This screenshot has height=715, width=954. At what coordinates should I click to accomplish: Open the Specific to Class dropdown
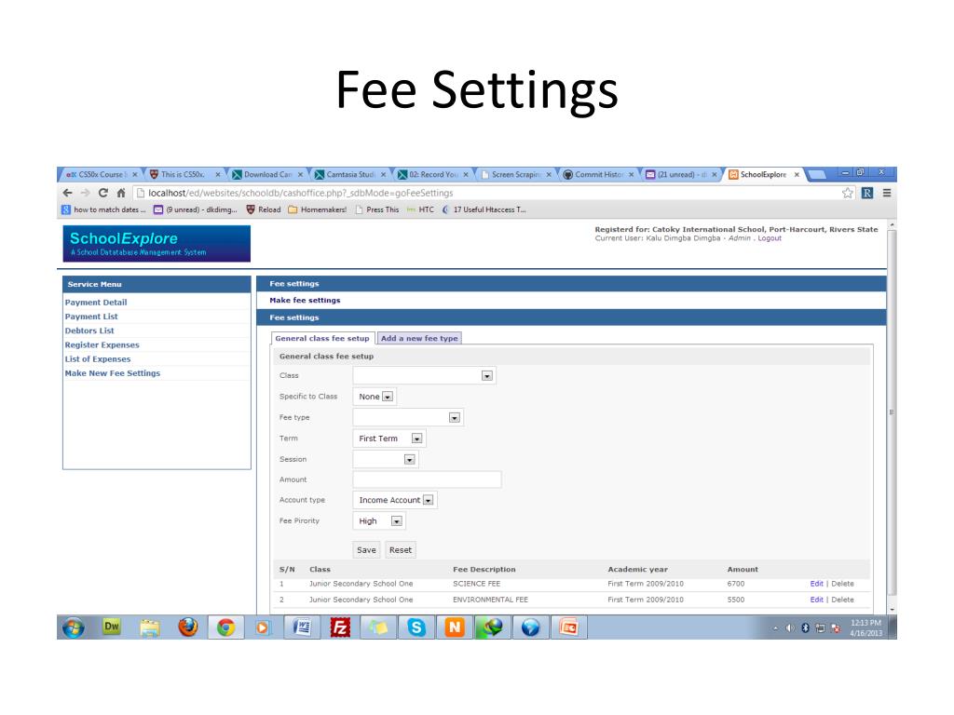375,397
